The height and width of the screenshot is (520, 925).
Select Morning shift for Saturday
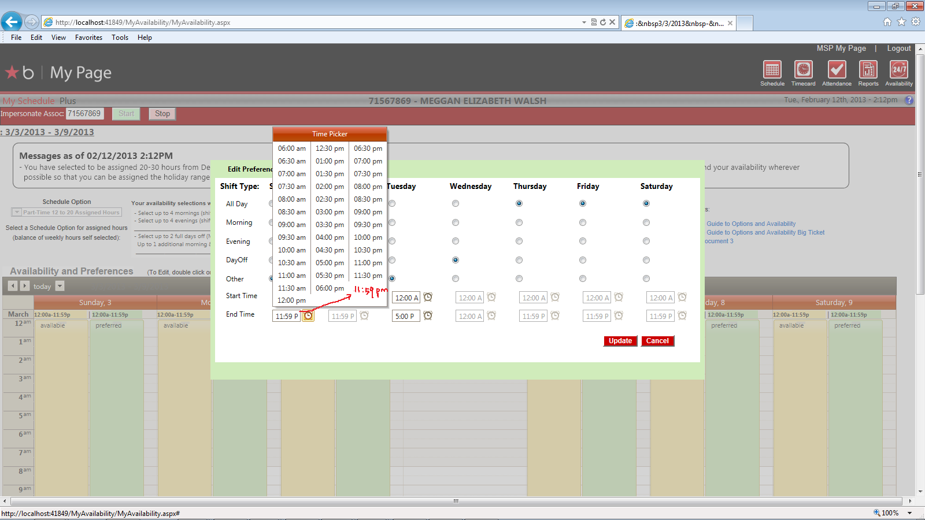point(646,222)
